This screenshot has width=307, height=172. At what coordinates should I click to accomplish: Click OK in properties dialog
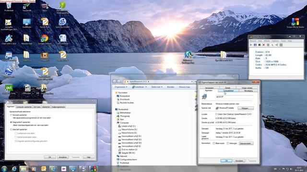point(226,161)
